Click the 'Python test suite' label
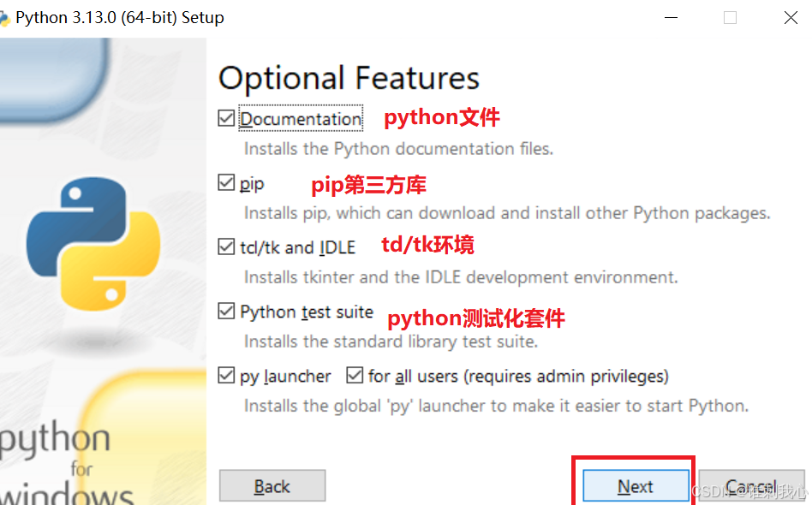This screenshot has height=505, width=812. (307, 312)
